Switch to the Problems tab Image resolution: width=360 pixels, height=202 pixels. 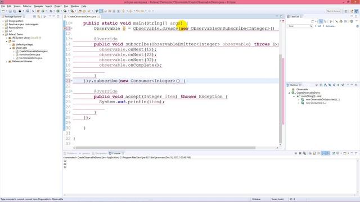70,153
